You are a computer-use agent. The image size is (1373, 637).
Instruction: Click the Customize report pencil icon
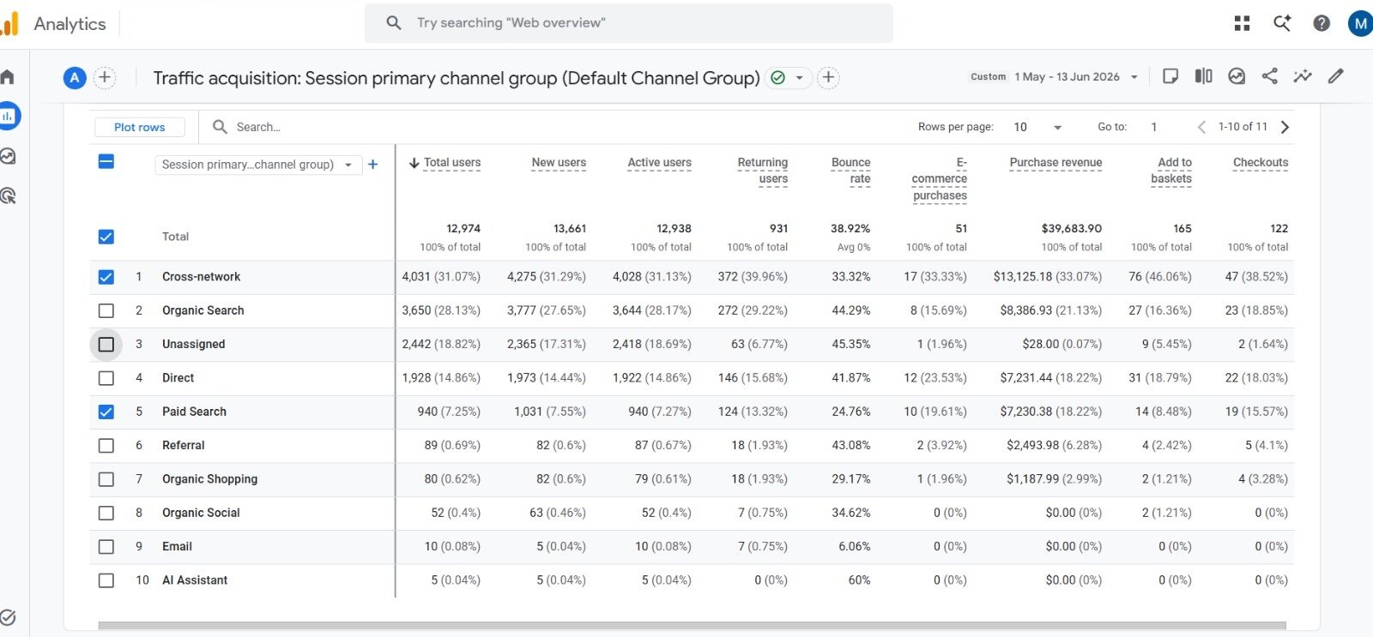click(1335, 76)
